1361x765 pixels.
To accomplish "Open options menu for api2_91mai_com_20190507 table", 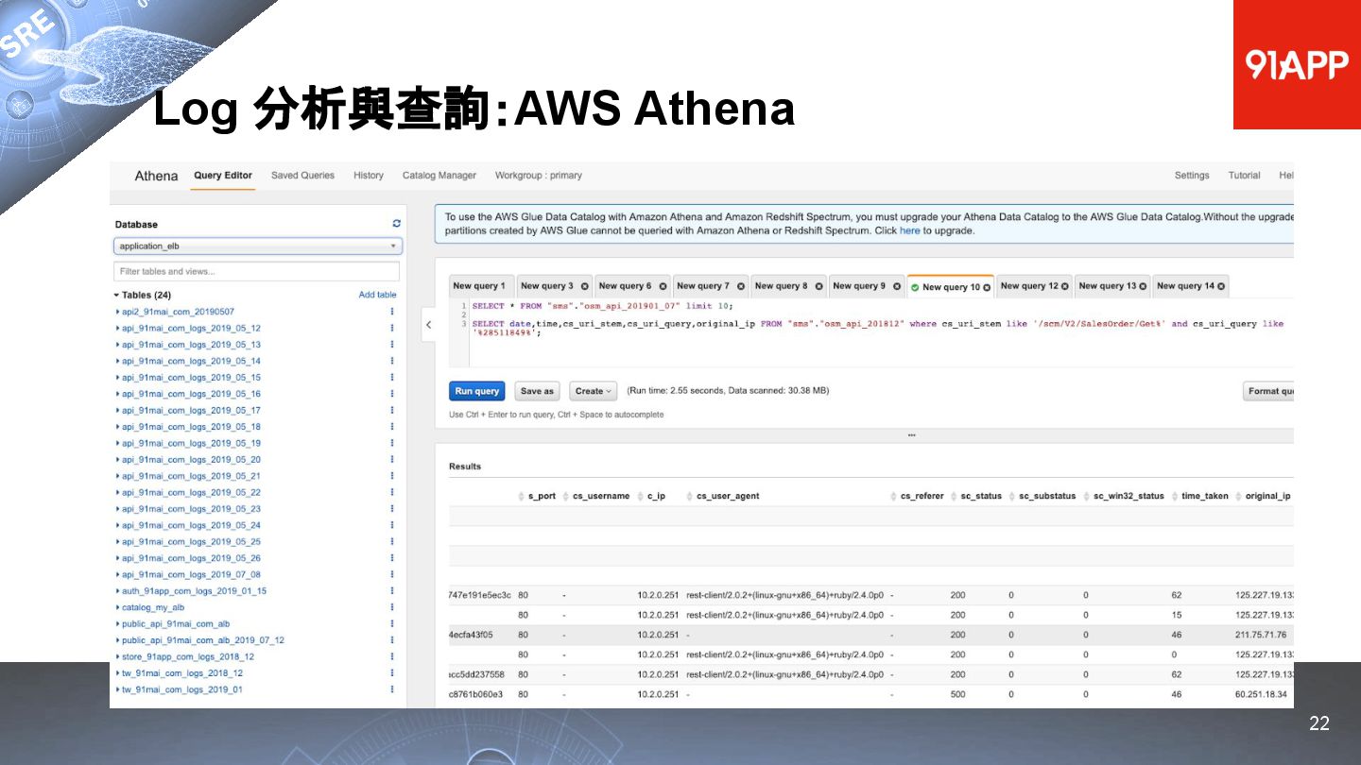I will (392, 312).
